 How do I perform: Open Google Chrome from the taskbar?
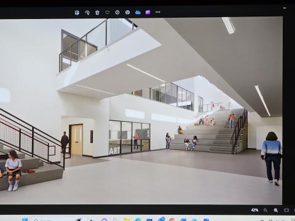(x=171, y=220)
